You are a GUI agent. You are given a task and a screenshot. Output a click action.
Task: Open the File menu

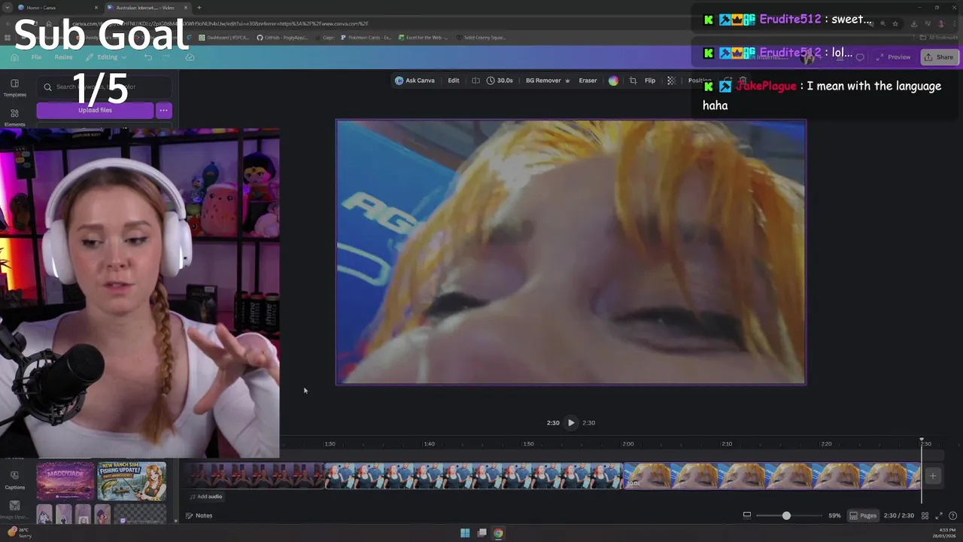click(x=36, y=57)
